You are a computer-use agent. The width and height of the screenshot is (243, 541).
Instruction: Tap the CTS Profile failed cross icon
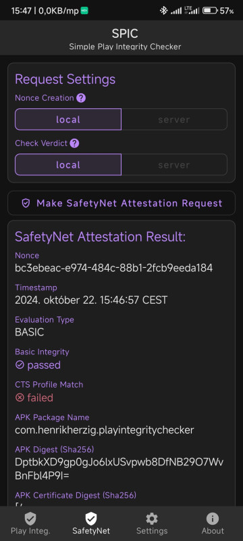(x=20, y=398)
